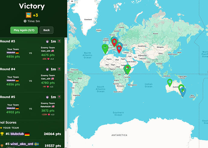This screenshot has width=208, height=148.
Task: Select the green pin in western Australia
Action: pyautogui.click(x=170, y=83)
